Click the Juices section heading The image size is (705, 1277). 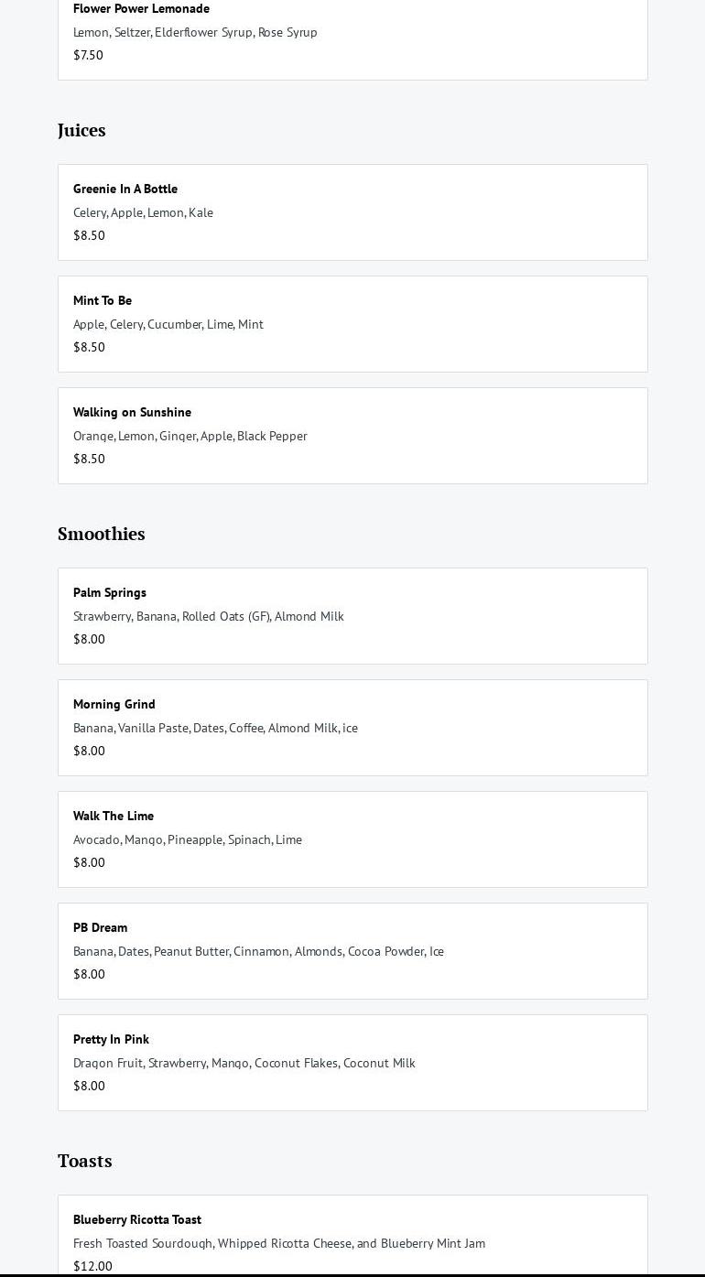81,130
